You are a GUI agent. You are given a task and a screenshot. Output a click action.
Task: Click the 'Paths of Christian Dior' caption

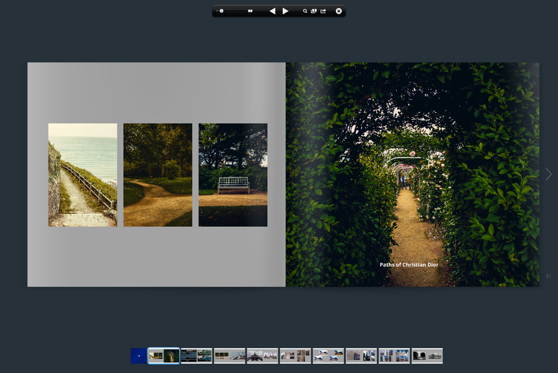[x=409, y=265]
